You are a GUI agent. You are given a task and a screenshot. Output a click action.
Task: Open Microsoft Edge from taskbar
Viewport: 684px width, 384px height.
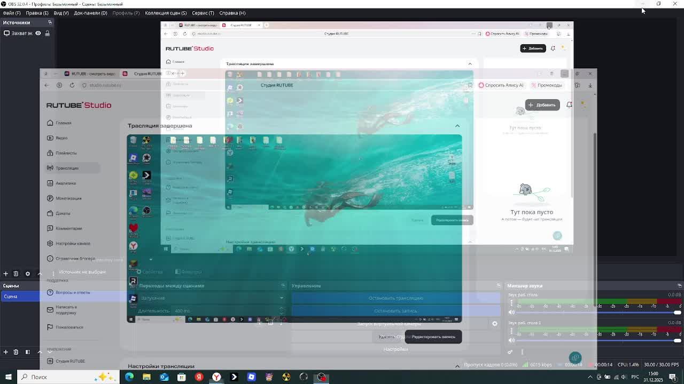pyautogui.click(x=129, y=377)
